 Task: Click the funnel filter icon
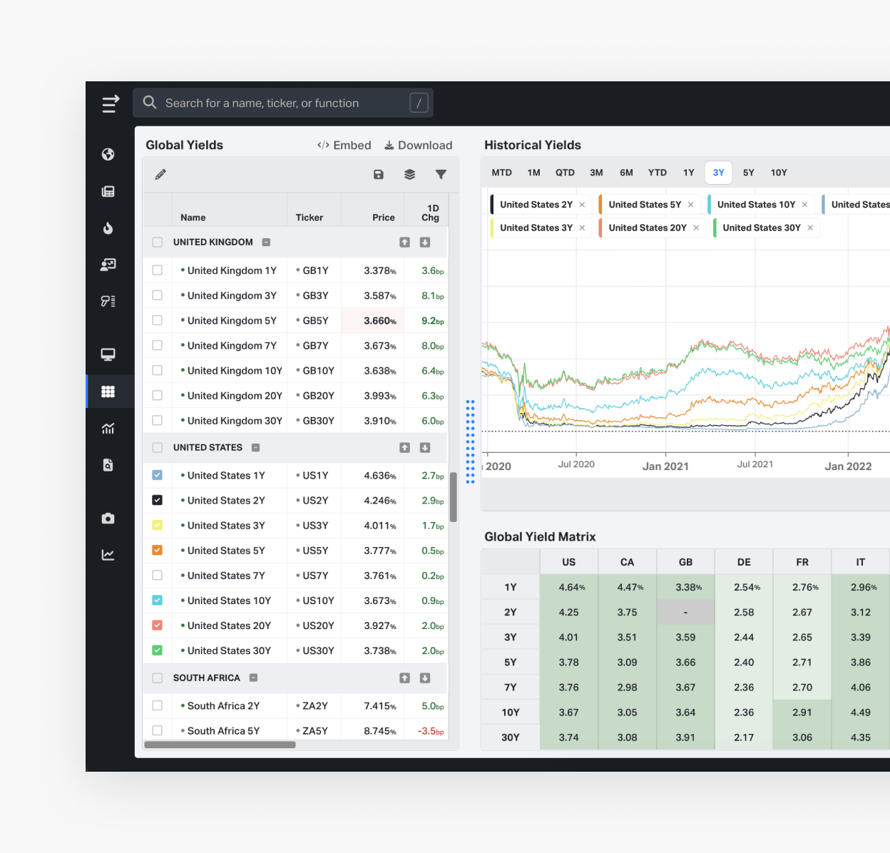pos(441,175)
